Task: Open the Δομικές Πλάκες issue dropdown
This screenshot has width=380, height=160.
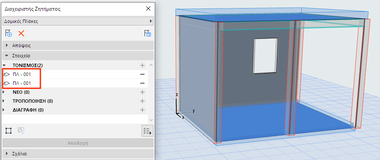Action: (78, 21)
